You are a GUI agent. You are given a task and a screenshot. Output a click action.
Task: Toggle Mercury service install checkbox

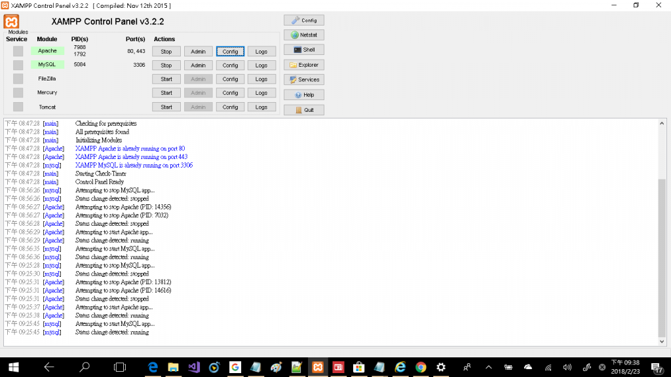18,93
